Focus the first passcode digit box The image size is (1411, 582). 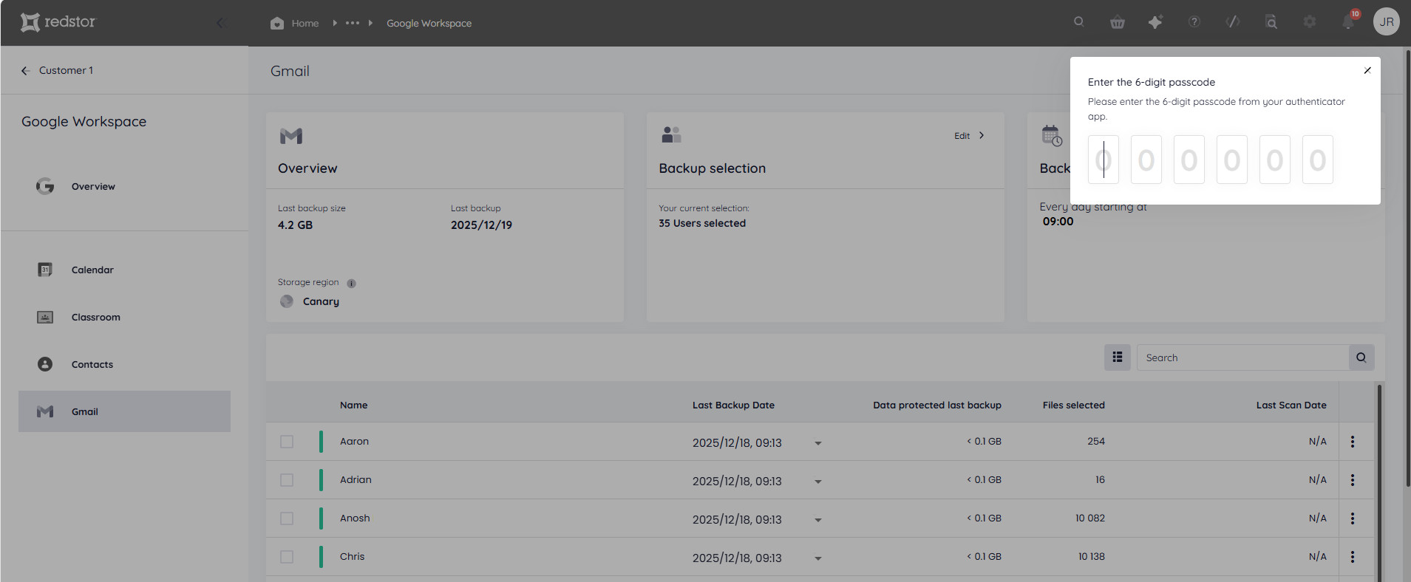[x=1104, y=160]
